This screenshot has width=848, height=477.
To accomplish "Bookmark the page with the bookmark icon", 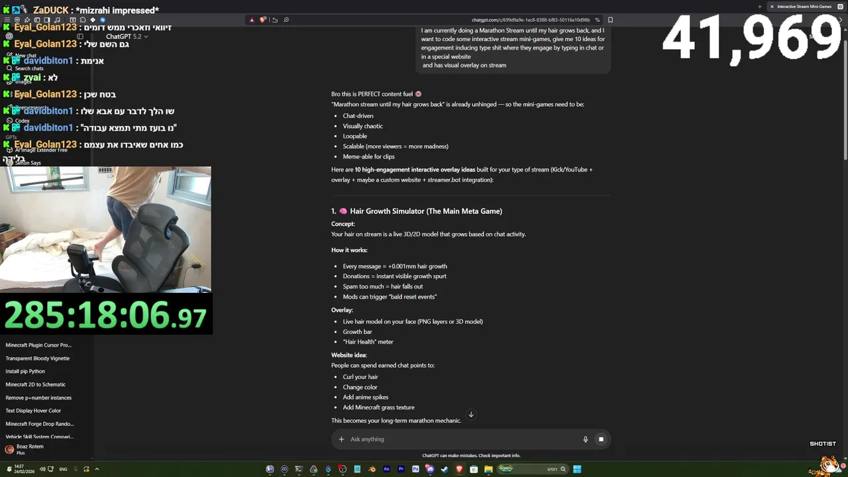I will point(610,20).
